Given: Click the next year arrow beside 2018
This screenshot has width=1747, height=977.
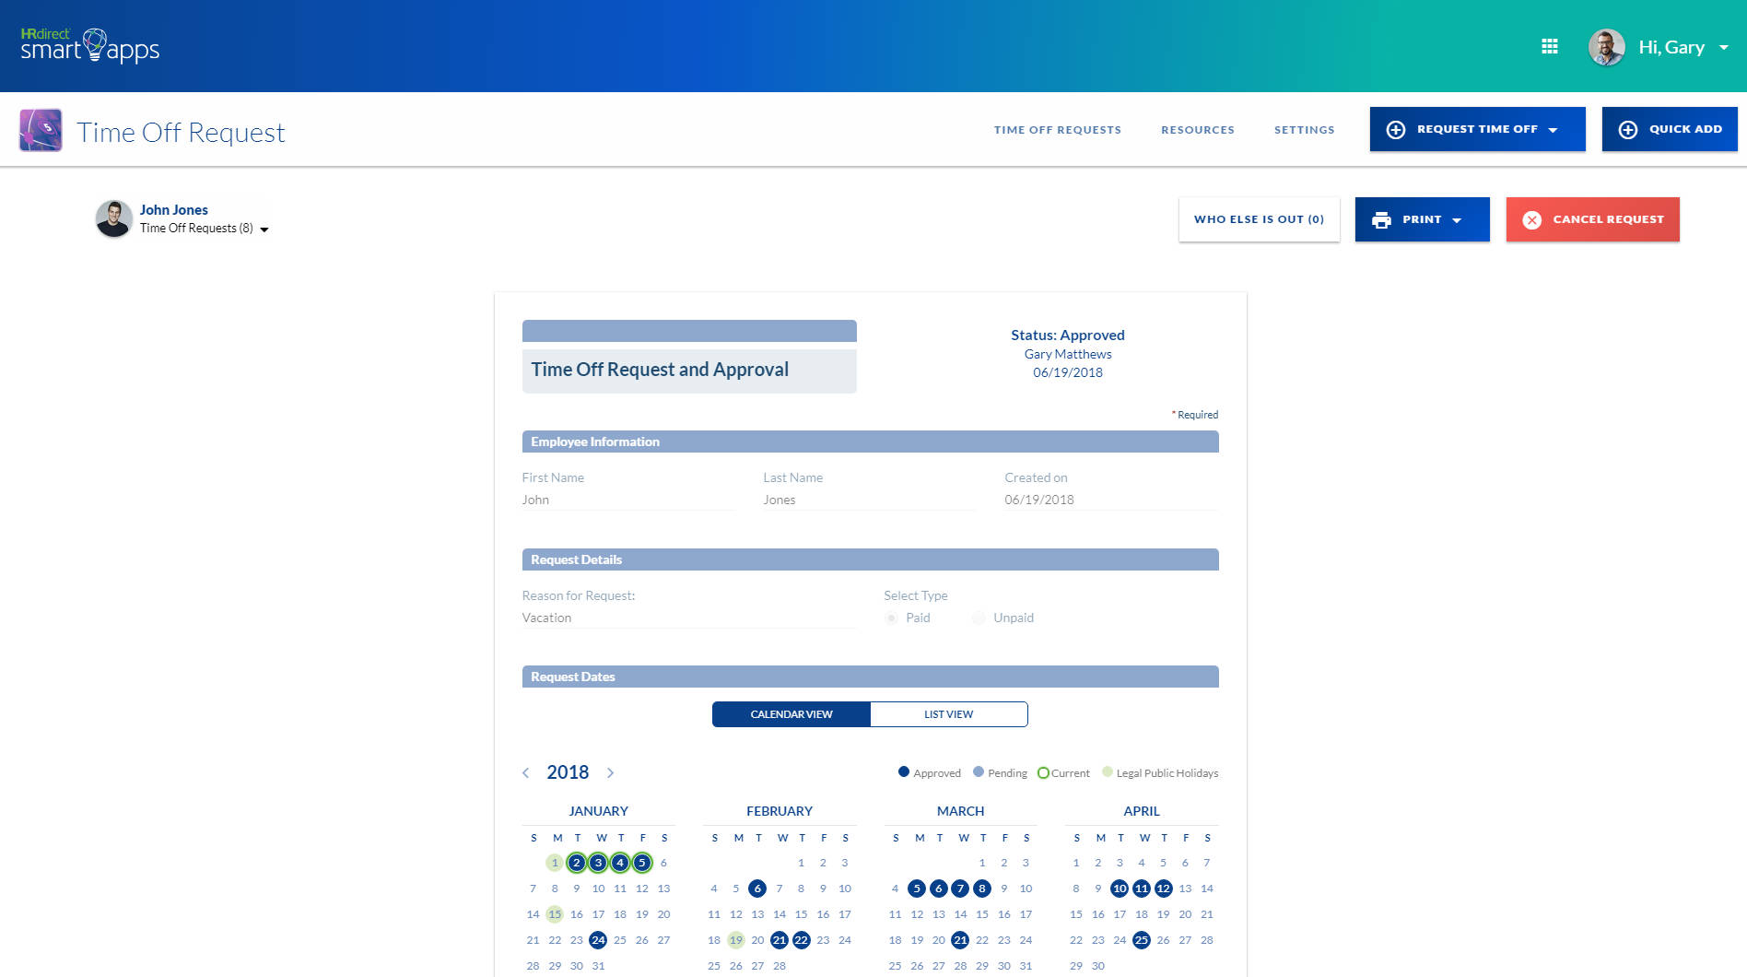Looking at the screenshot, I should (x=610, y=772).
